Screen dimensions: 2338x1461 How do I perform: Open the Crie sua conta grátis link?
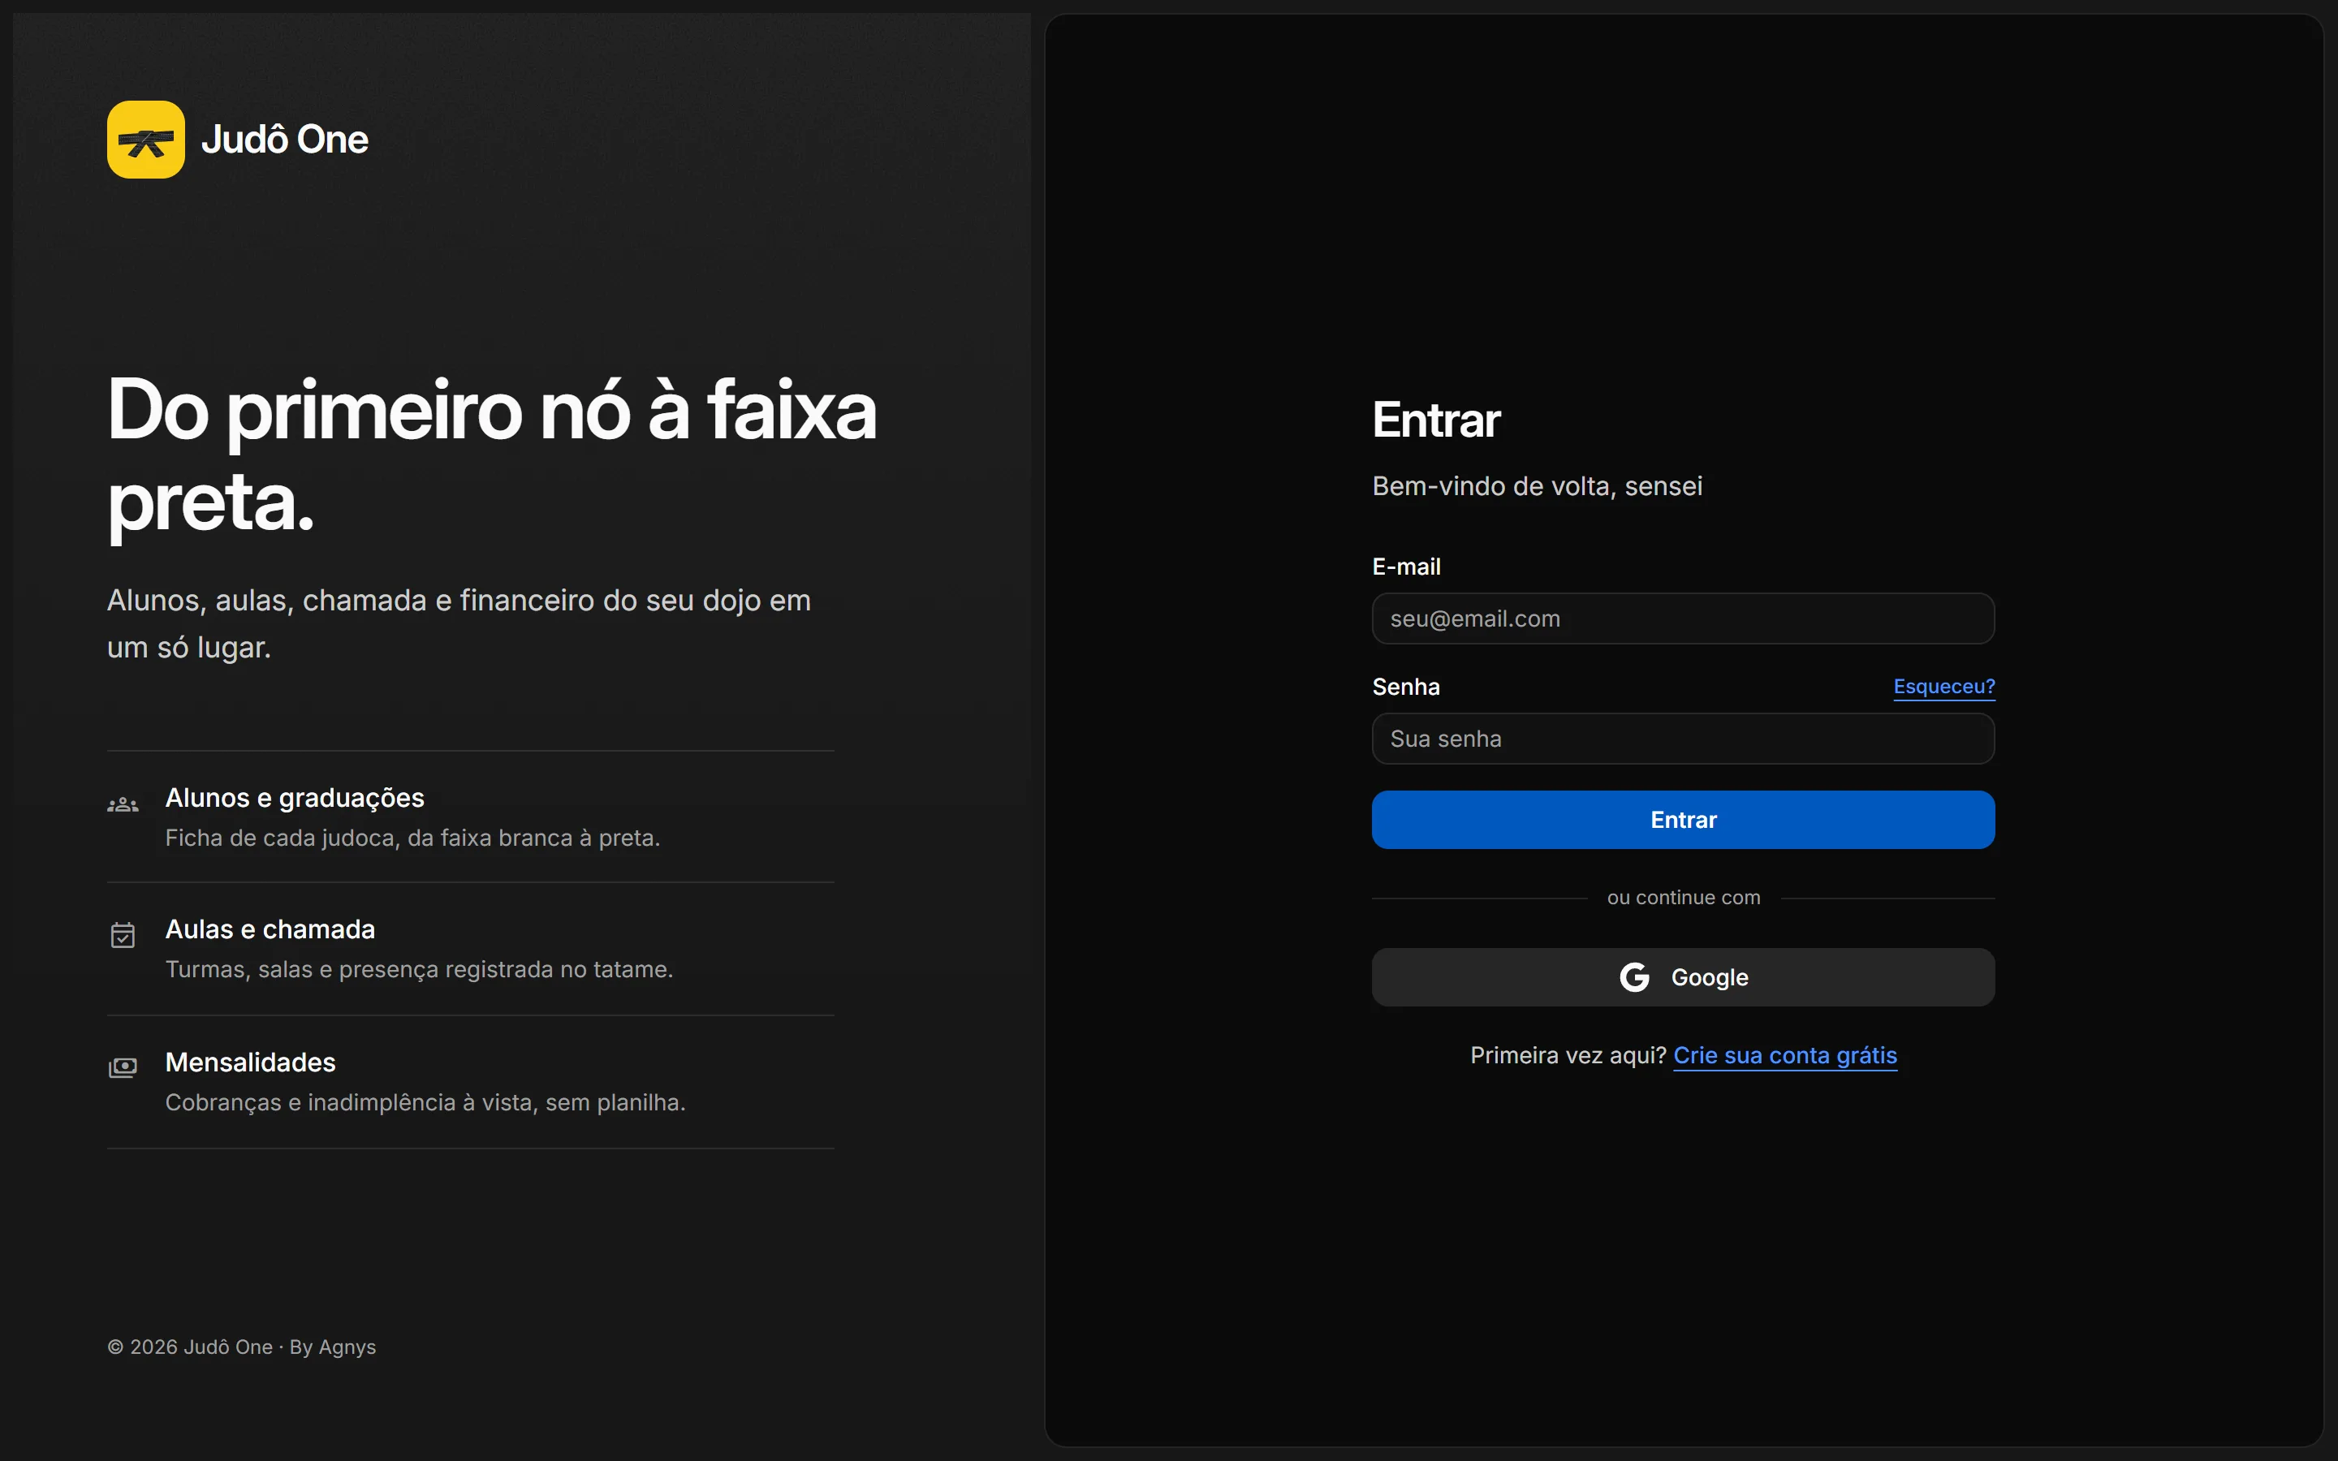coord(1784,1055)
